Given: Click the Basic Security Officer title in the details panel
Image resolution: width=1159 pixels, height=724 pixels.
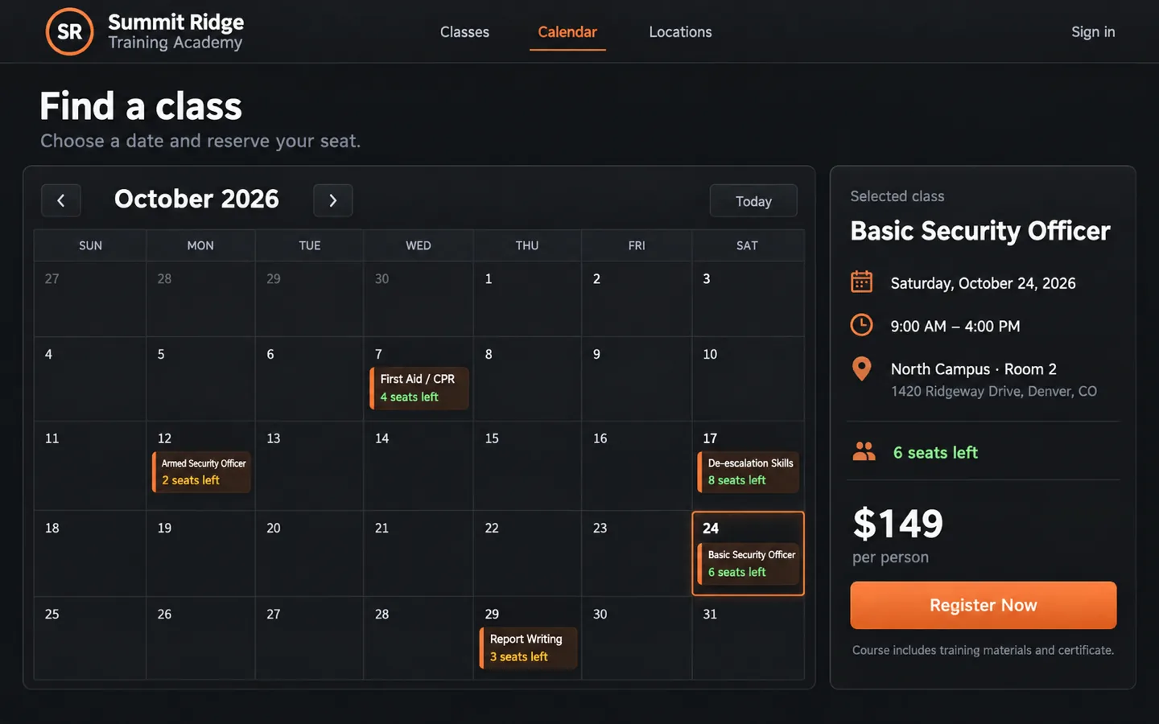Looking at the screenshot, I should [x=980, y=231].
